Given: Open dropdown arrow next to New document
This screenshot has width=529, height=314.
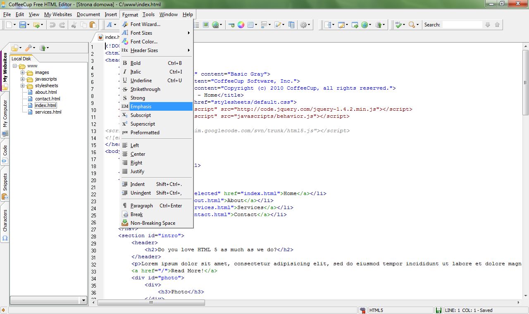Looking at the screenshot, I should (x=15, y=25).
